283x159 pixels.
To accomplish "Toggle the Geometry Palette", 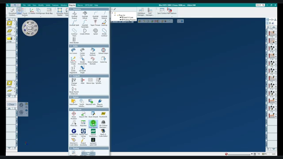I will pyautogui.click(x=60, y=12).
